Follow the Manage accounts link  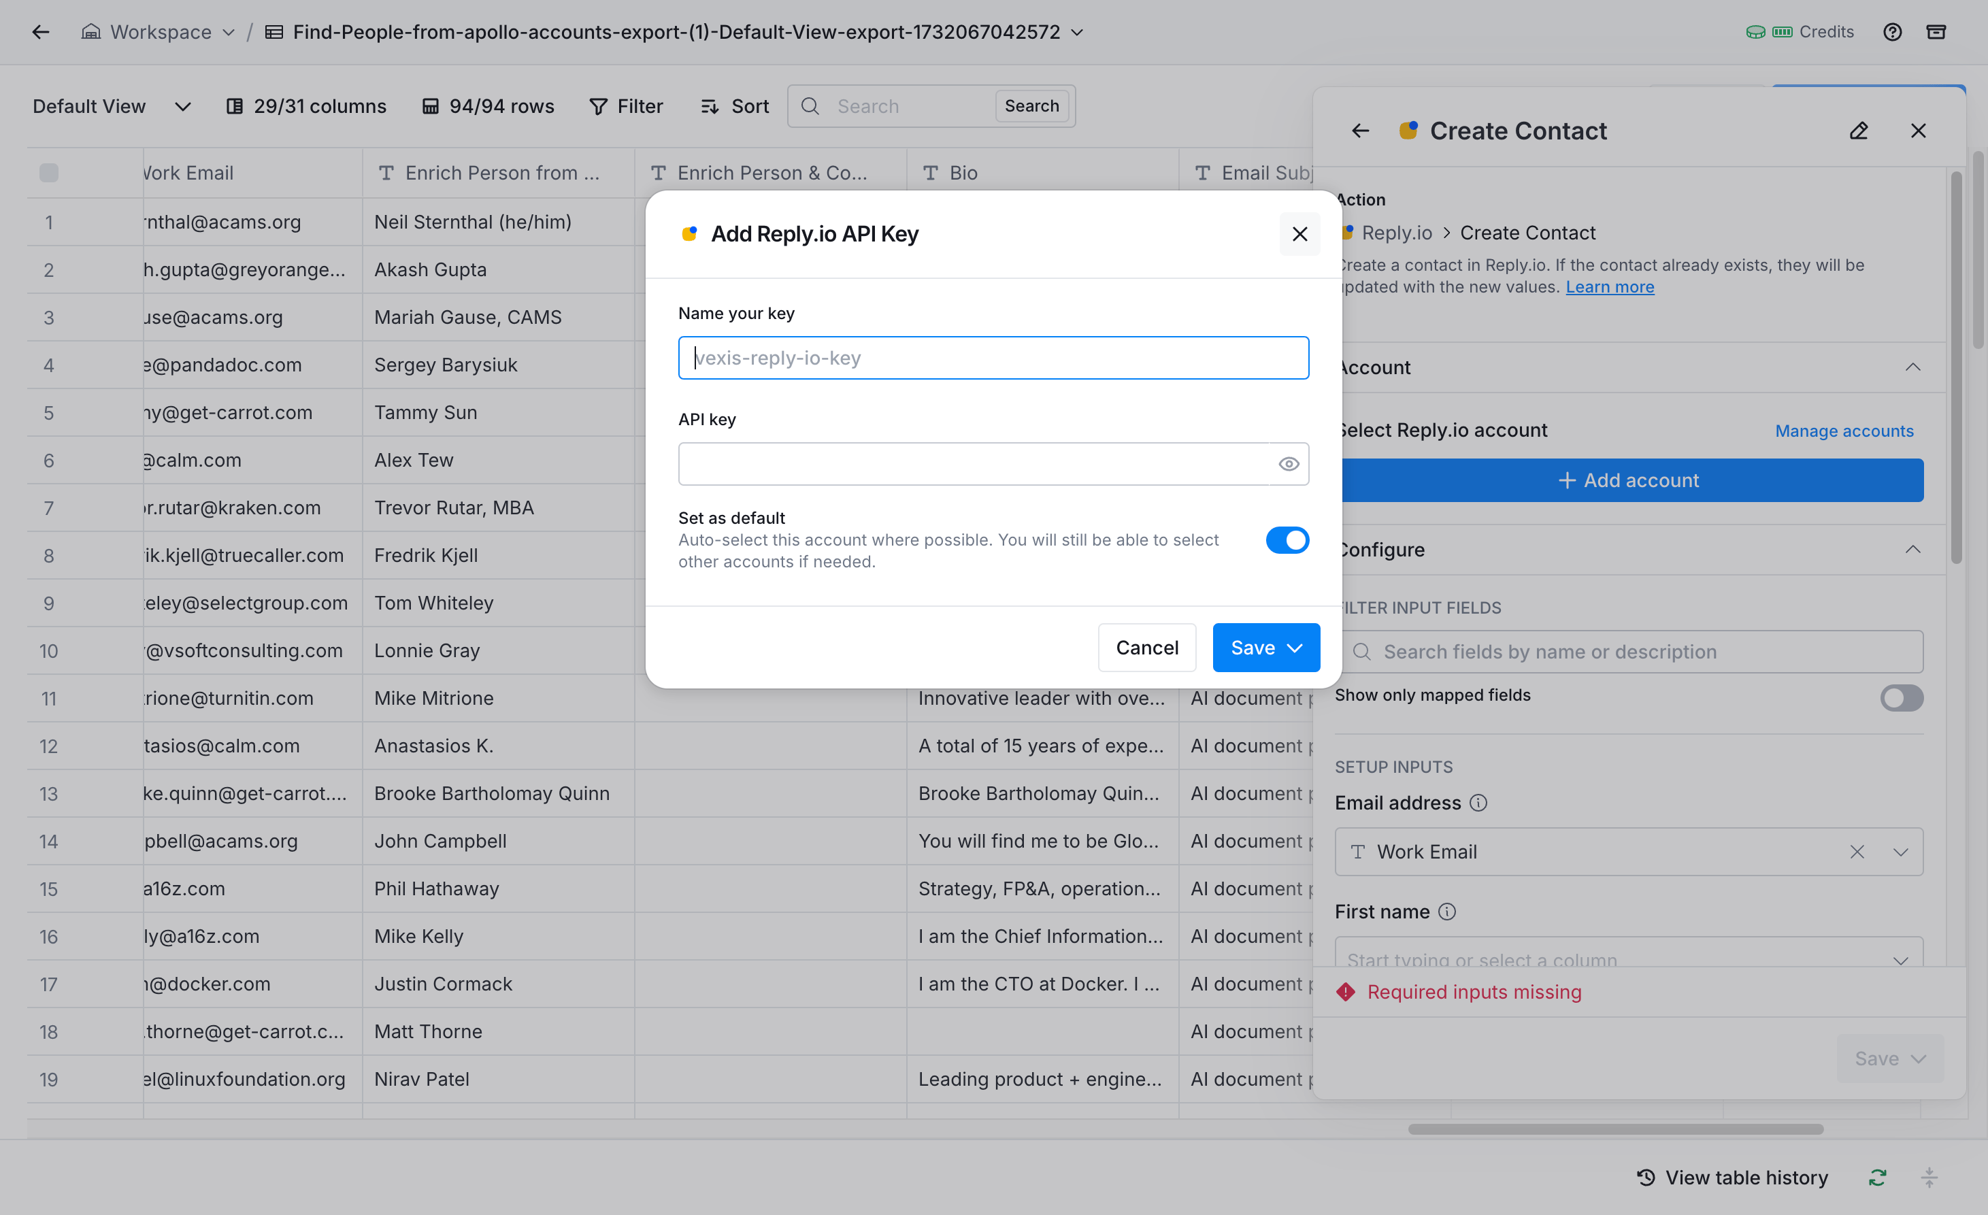pos(1844,431)
